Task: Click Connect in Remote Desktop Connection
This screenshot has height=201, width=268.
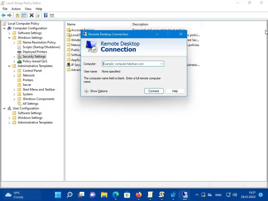Action: [x=154, y=91]
